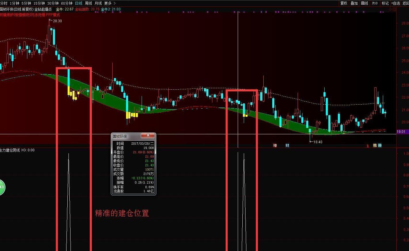Click the 返回 back button
This screenshot has width=409, height=251.
(406, 3)
